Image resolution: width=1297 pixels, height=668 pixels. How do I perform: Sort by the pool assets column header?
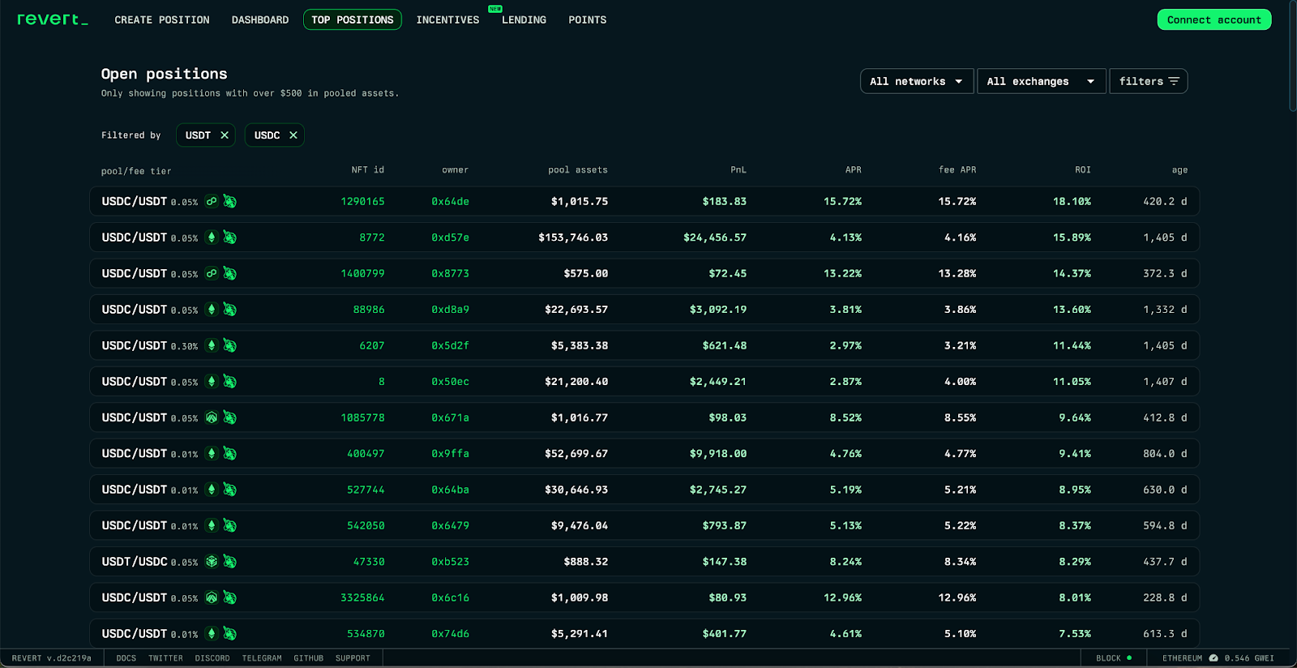coord(578,170)
